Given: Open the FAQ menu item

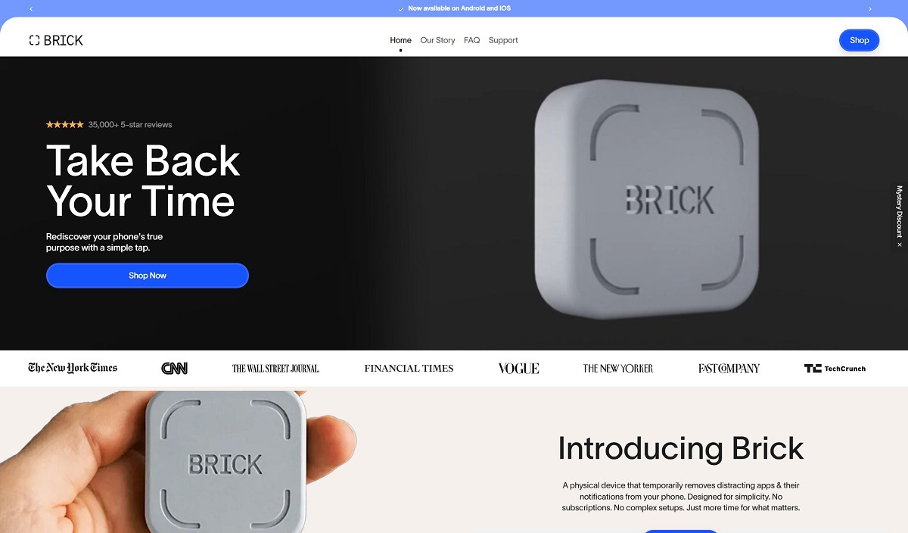Looking at the screenshot, I should (x=471, y=40).
